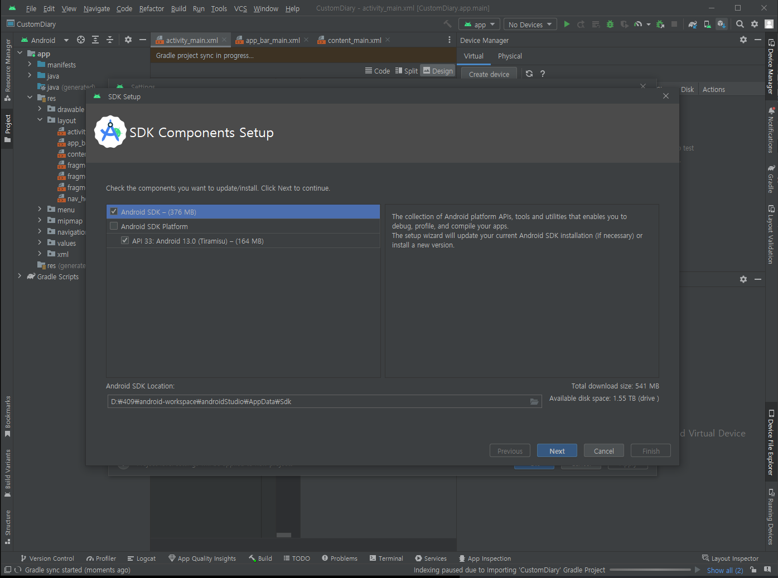Open the Refactor menu

coord(151,8)
